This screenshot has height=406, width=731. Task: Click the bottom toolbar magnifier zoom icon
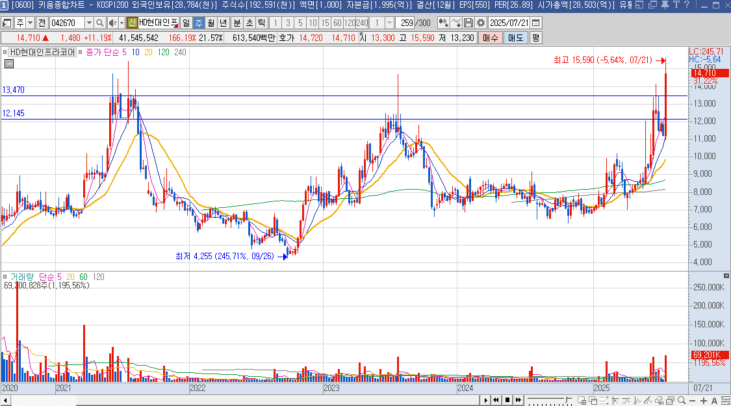pyautogui.click(x=682, y=400)
